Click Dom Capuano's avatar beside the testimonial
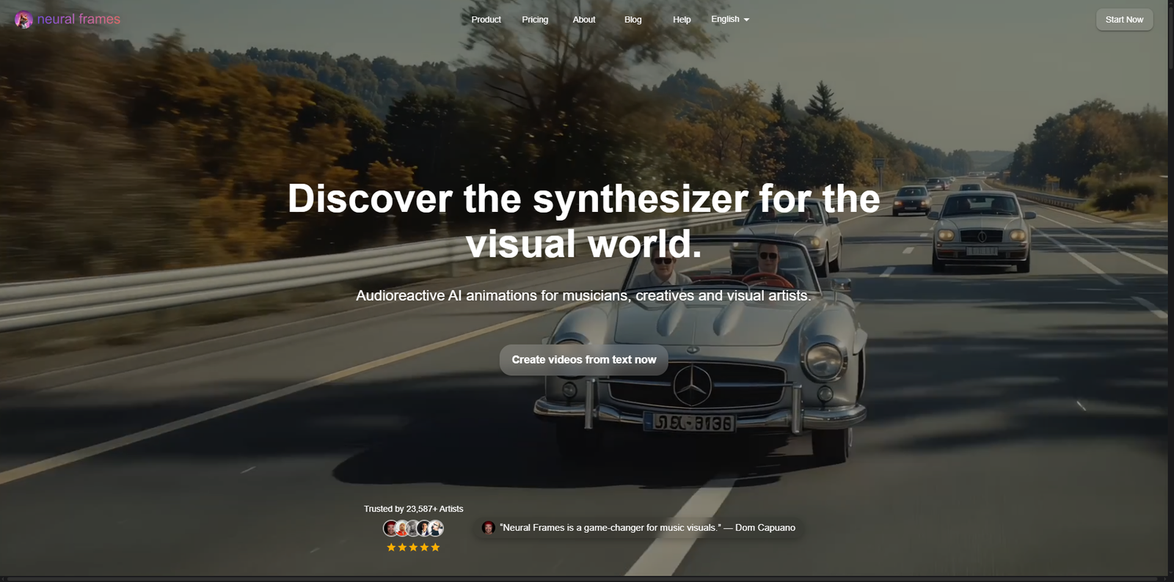 [489, 528]
